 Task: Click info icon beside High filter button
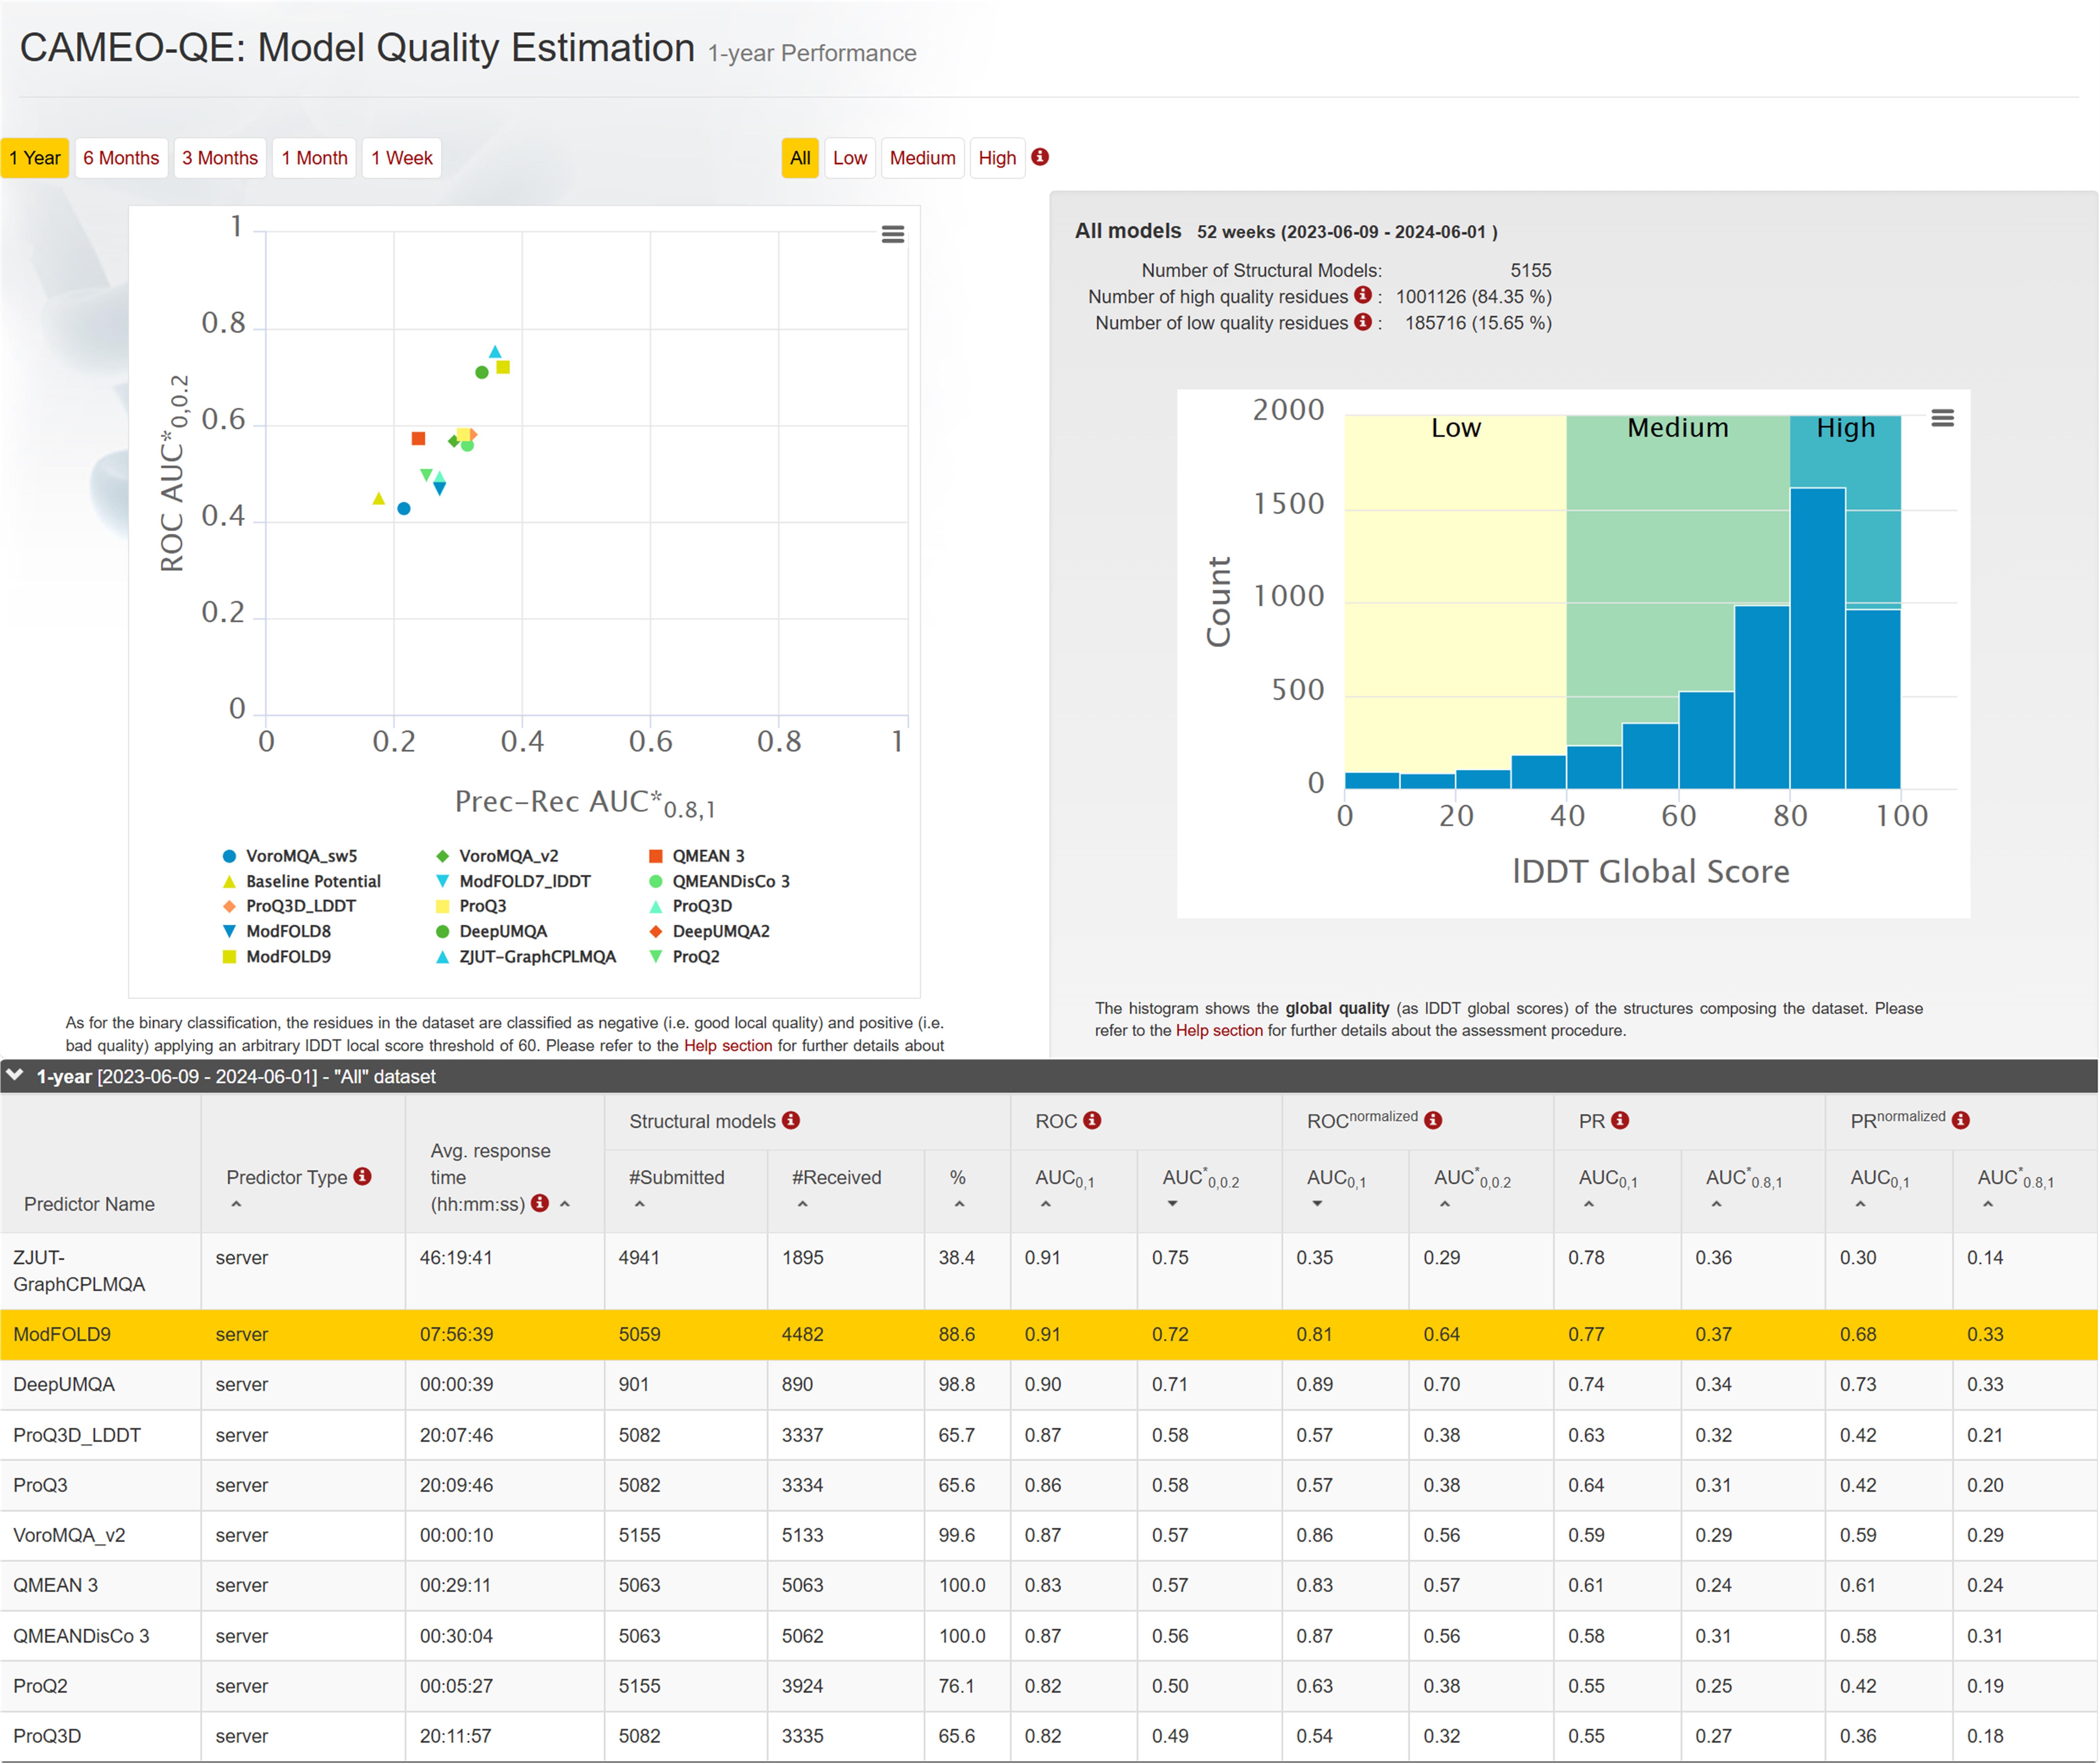pos(1040,157)
